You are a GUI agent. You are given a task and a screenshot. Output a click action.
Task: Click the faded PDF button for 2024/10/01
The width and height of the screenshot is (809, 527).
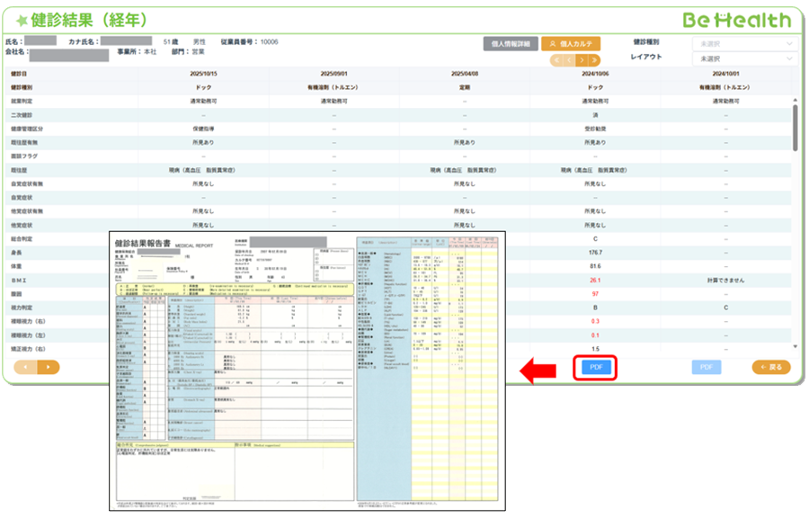pyautogui.click(x=706, y=367)
